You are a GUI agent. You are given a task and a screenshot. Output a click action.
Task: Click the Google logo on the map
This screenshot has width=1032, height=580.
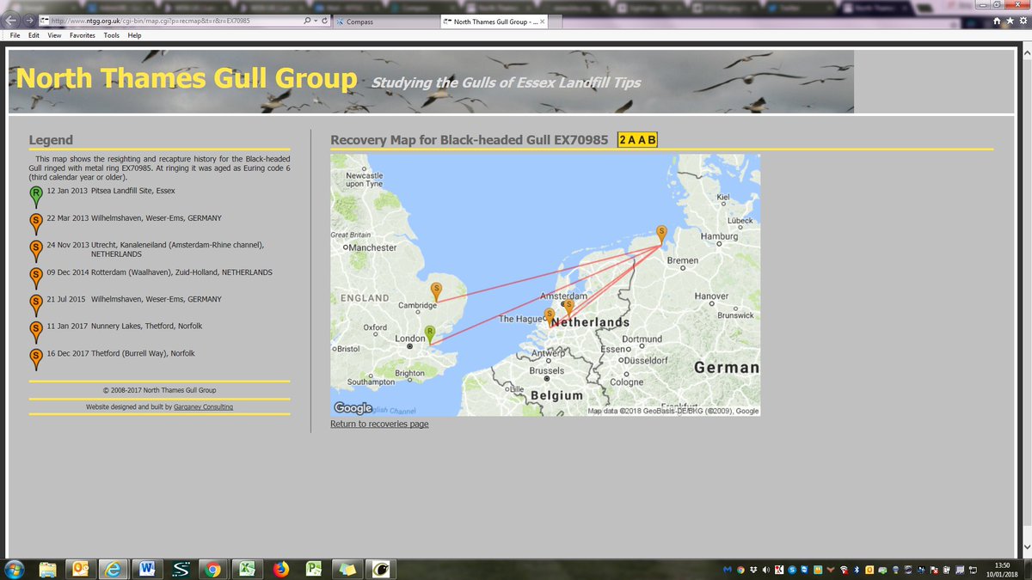click(x=353, y=406)
